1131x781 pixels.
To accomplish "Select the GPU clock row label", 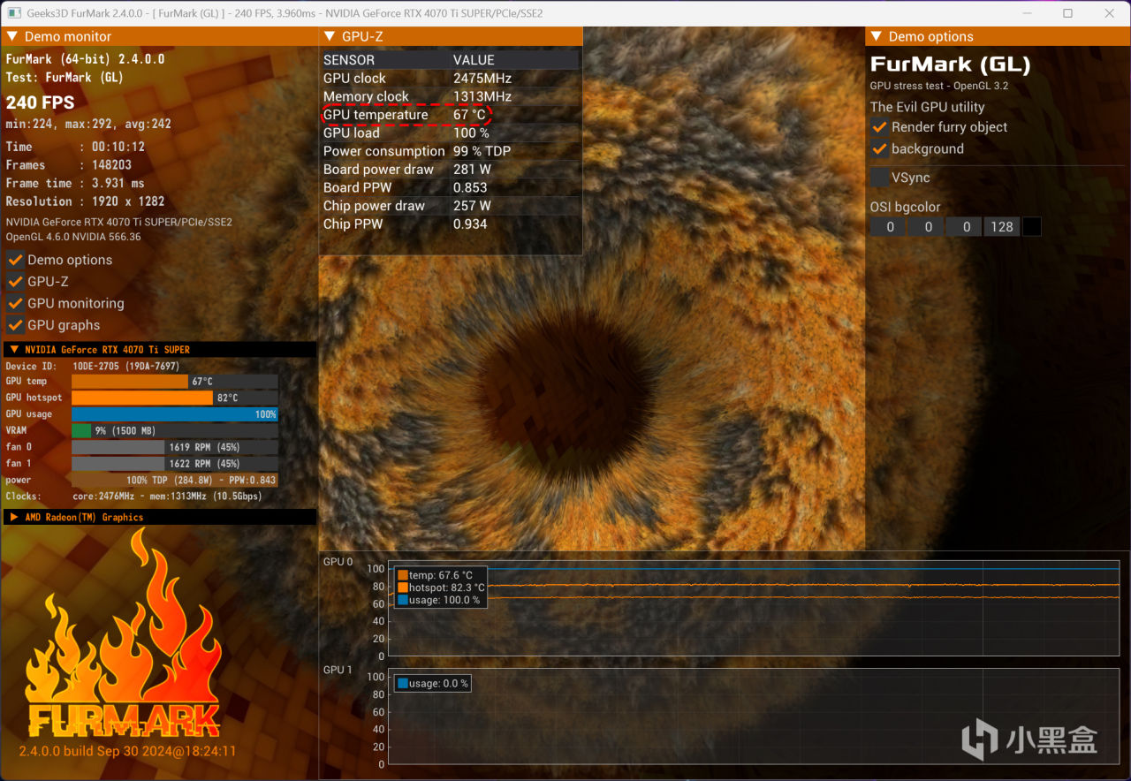I will pyautogui.click(x=354, y=78).
